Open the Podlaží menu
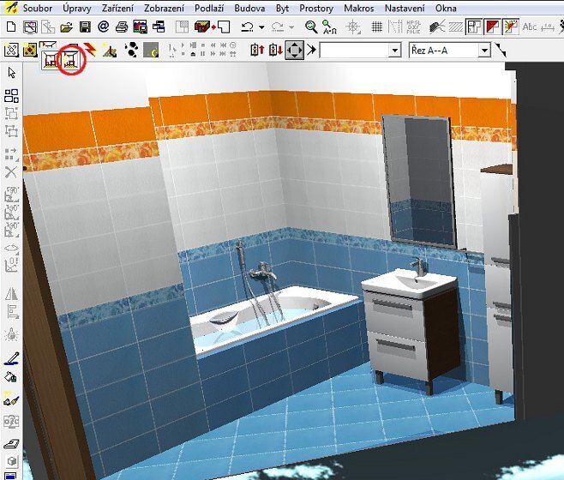This screenshot has height=480, width=564. [x=209, y=8]
